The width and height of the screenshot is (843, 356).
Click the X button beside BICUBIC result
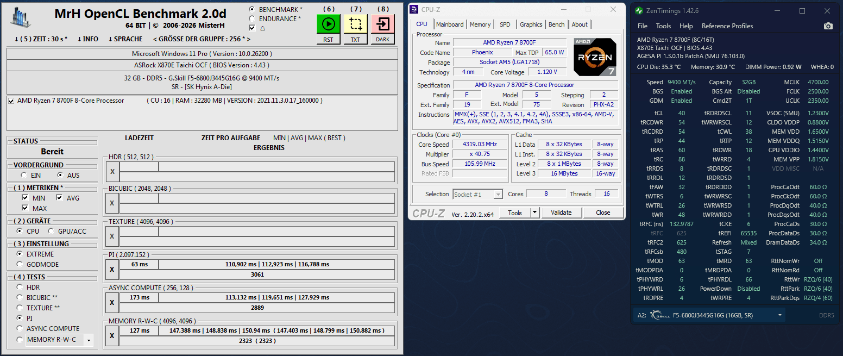click(x=112, y=203)
